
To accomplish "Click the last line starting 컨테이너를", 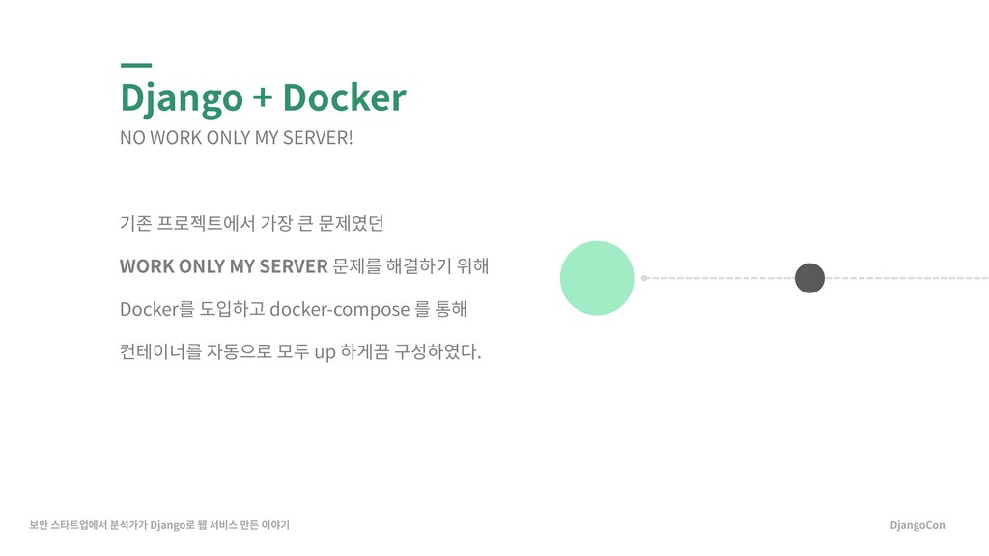I will (x=300, y=351).
